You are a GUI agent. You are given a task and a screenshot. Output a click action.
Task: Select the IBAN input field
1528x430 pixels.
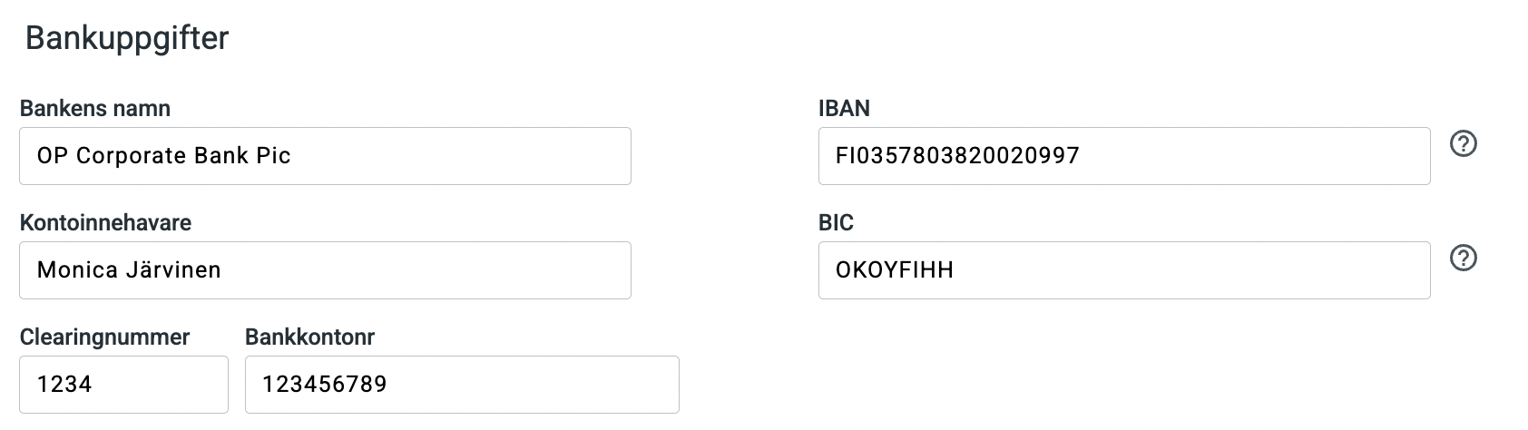pyautogui.click(x=1124, y=156)
